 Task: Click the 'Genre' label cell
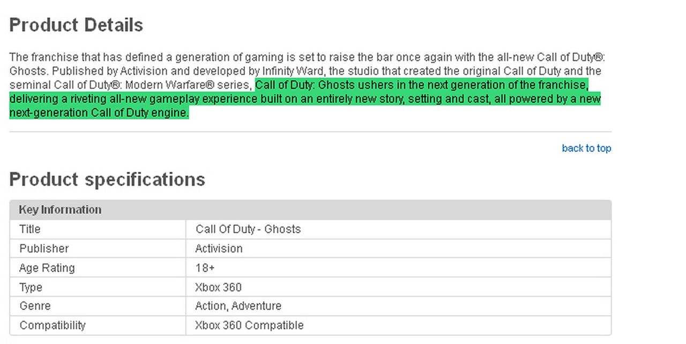point(98,307)
